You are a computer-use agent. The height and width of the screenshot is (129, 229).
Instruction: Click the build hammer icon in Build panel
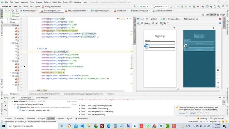click(x=5, y=102)
